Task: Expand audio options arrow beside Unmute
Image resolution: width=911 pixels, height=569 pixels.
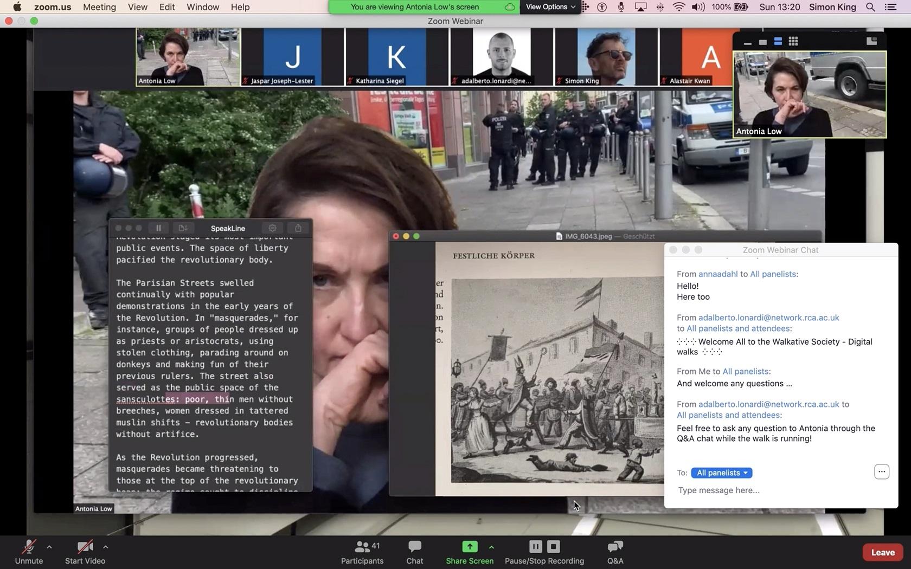Action: click(x=49, y=547)
